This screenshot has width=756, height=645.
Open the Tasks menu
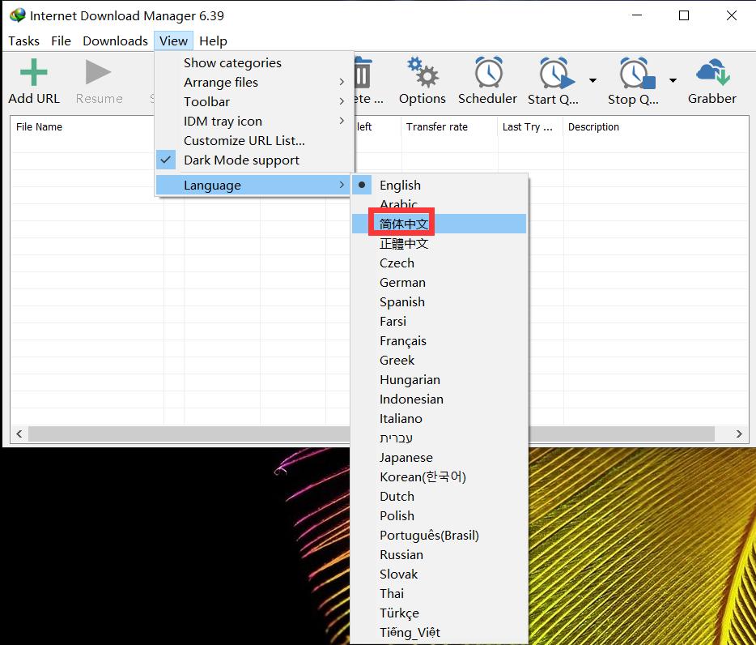pyautogui.click(x=23, y=41)
